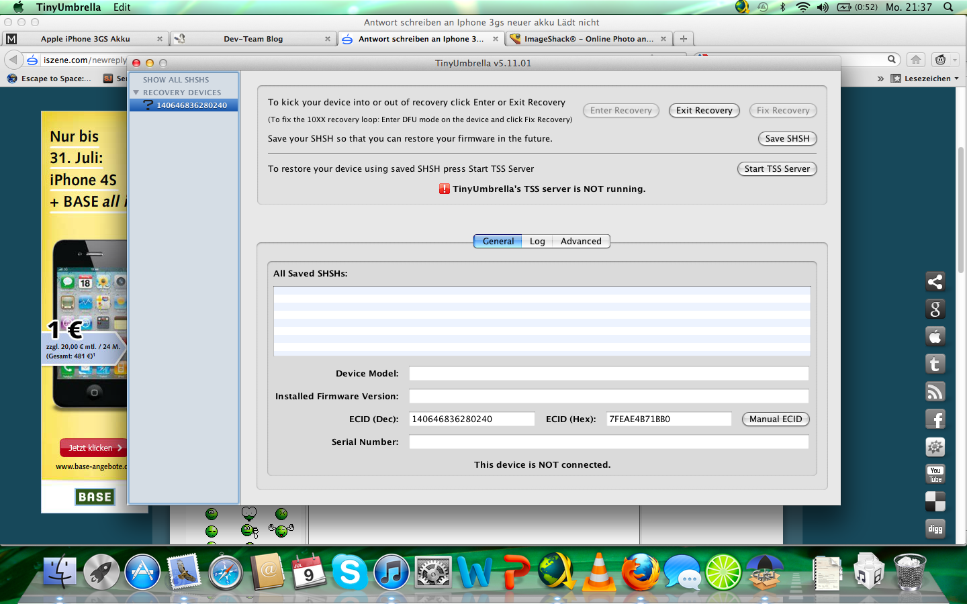Switch to the Advanced tab
The width and height of the screenshot is (967, 604).
pyautogui.click(x=581, y=242)
